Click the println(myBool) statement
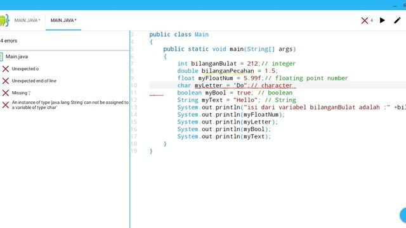 point(224,129)
